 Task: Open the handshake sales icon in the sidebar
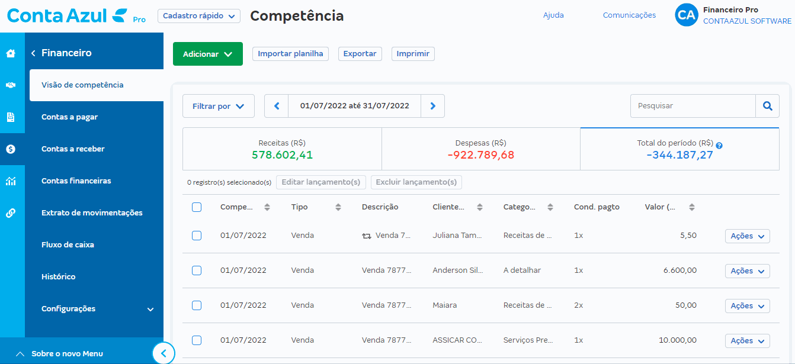11,85
